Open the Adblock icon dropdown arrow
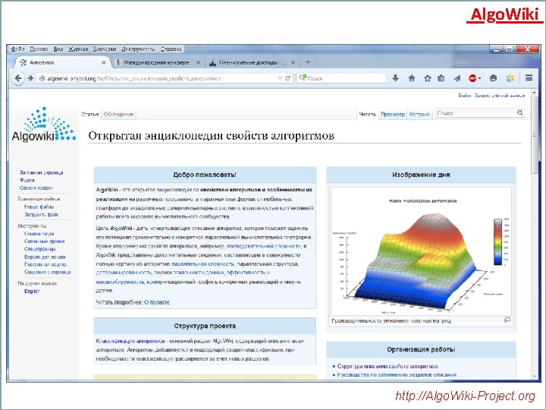The width and height of the screenshot is (546, 410). (x=479, y=78)
